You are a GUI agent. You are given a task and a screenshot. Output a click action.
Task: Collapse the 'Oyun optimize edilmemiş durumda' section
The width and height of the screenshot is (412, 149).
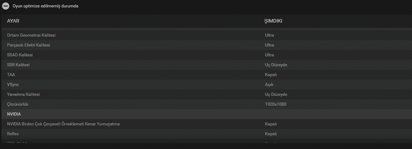pos(6,6)
